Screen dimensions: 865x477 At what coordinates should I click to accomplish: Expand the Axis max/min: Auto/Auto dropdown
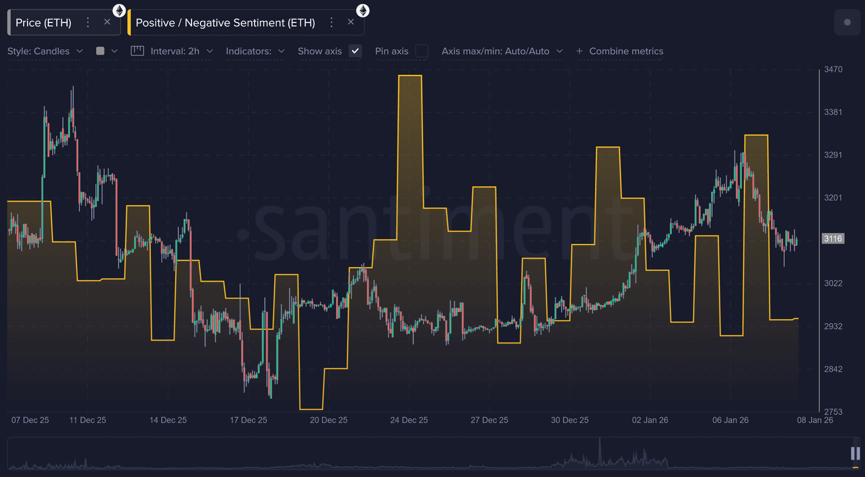502,51
